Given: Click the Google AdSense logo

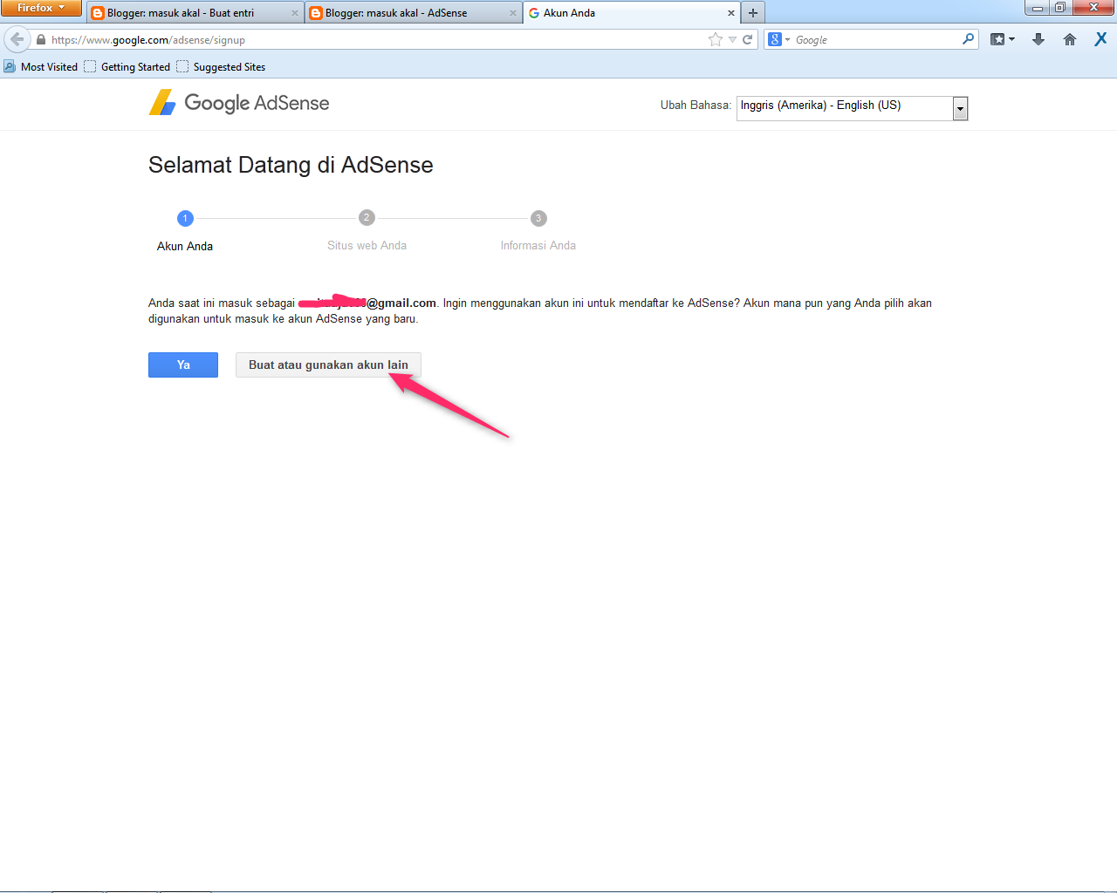Looking at the screenshot, I should (239, 103).
